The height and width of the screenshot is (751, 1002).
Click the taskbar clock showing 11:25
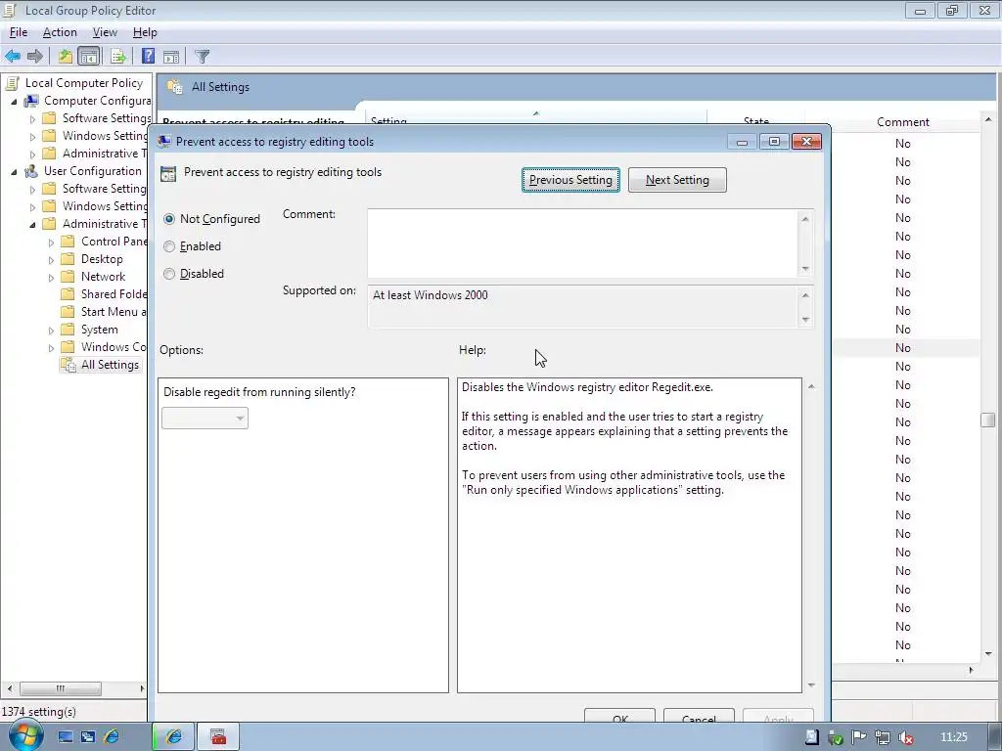coord(953,737)
